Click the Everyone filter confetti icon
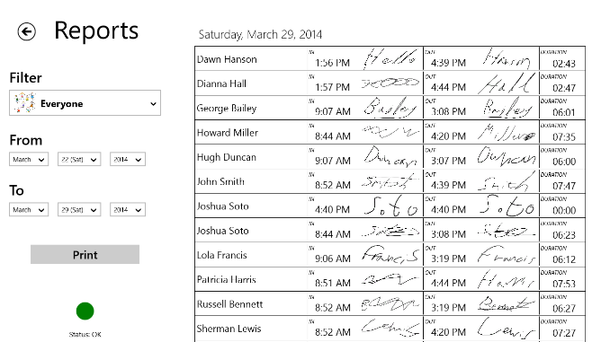610x342 pixels. [x=25, y=103]
